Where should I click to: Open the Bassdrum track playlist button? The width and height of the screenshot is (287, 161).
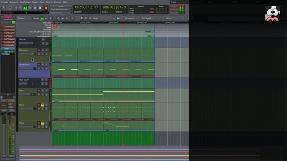(x=39, y=54)
